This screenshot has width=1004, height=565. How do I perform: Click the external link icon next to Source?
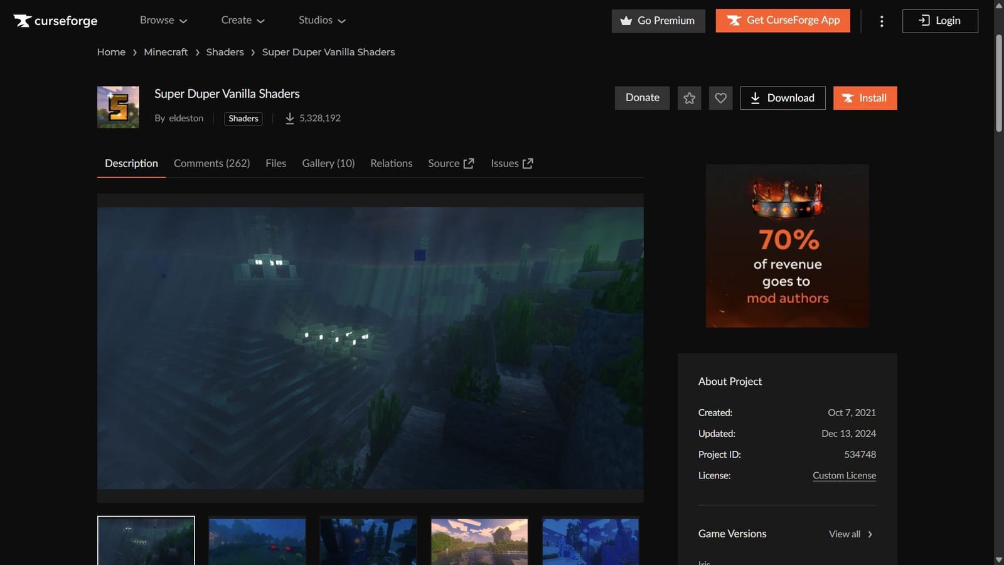click(x=469, y=163)
